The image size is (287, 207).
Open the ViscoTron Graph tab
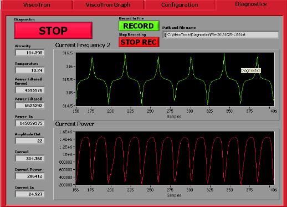(108, 4)
